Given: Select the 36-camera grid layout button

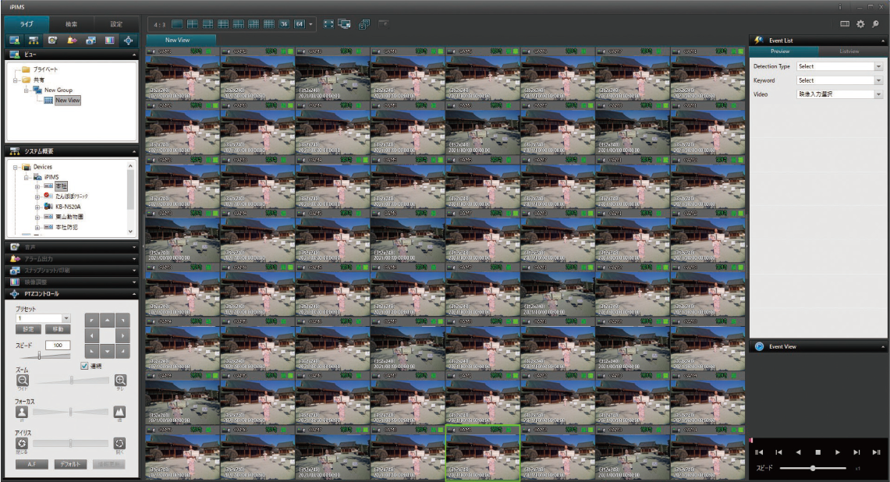Looking at the screenshot, I should click(285, 24).
